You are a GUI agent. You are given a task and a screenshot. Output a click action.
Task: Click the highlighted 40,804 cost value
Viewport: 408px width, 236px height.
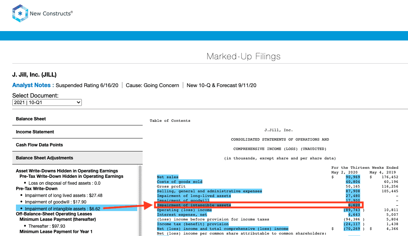point(353,182)
